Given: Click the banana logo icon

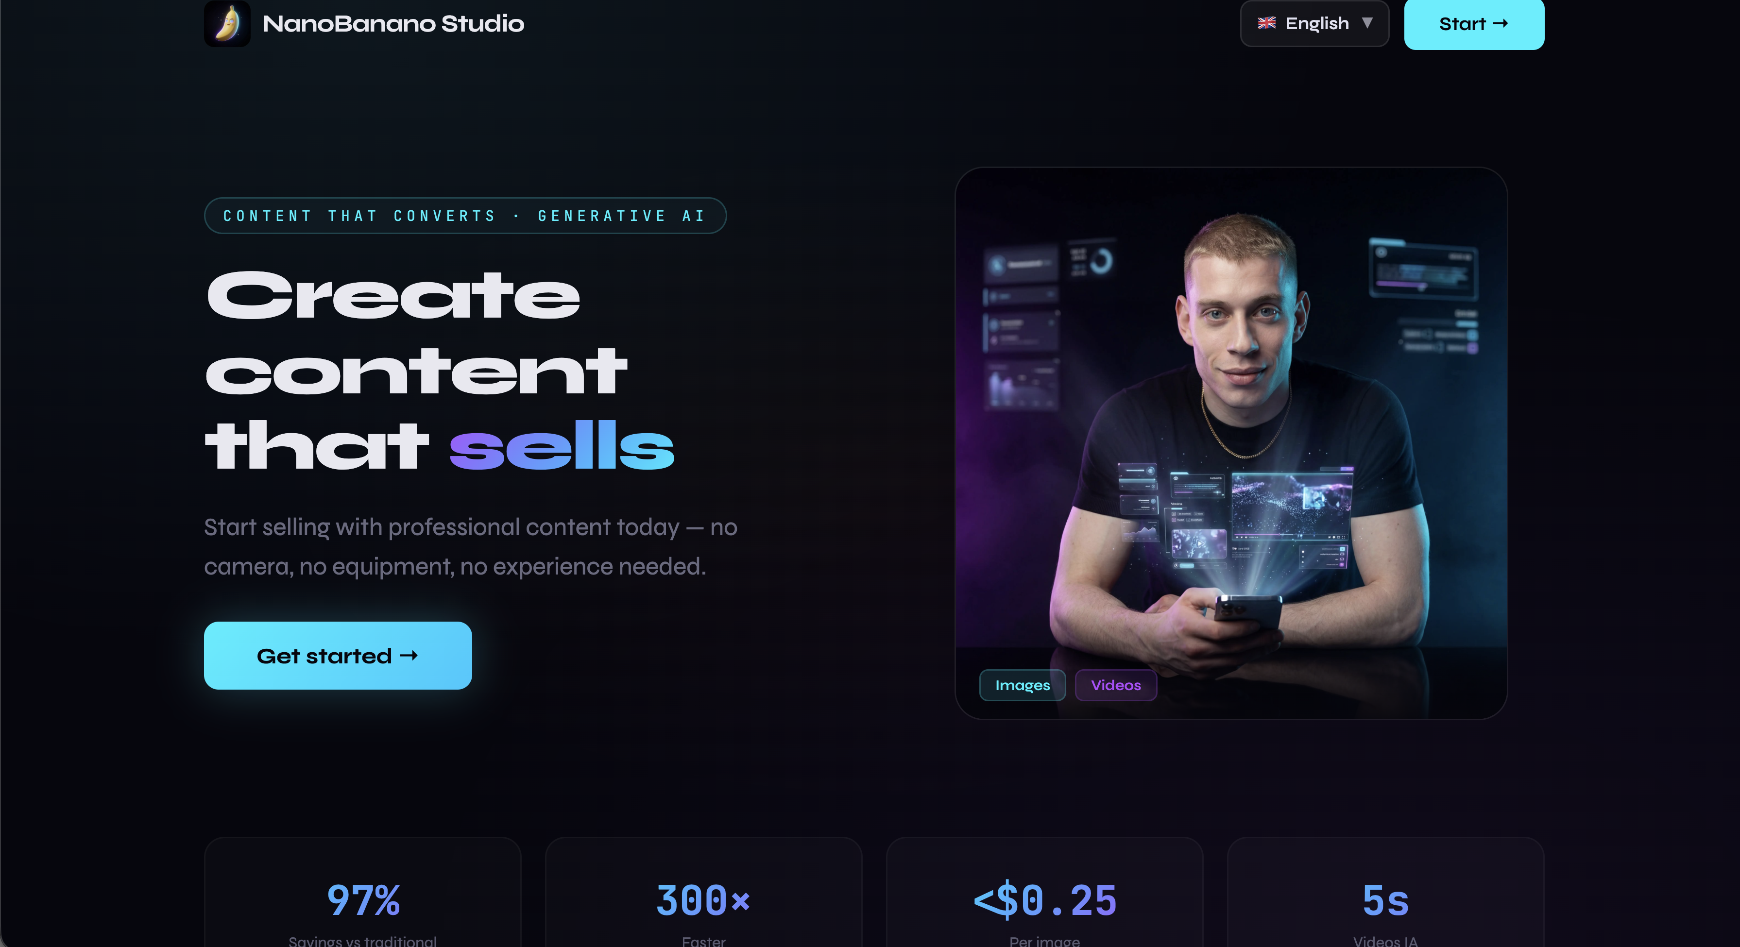Looking at the screenshot, I should point(227,24).
